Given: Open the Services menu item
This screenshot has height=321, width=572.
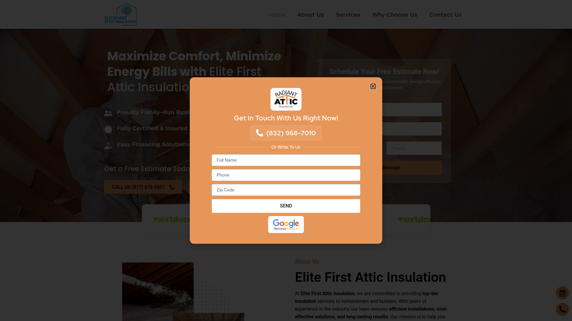Looking at the screenshot, I should coord(348,15).
